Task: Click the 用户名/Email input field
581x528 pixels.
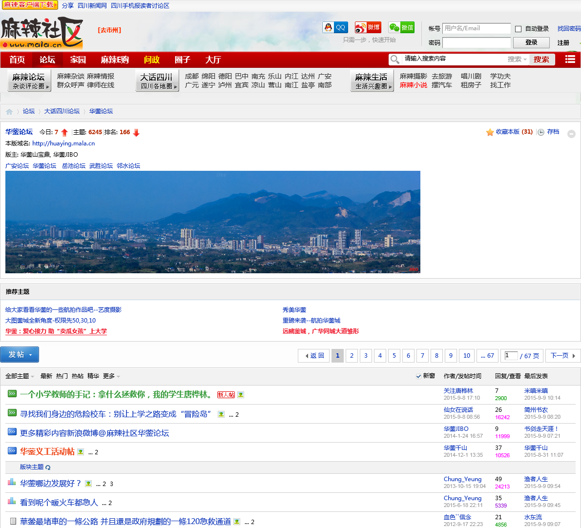Action: click(476, 28)
